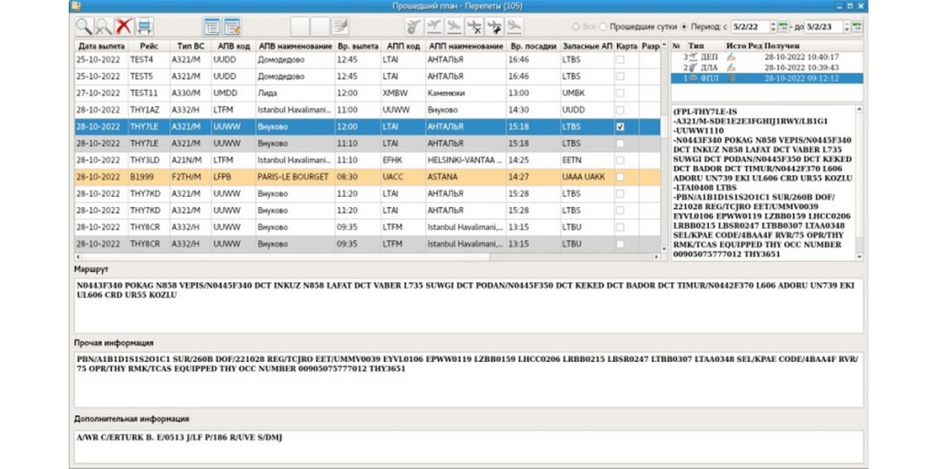Image resolution: width=938 pixels, height=469 pixels.
Task: Sort by 'Дата вылета' column header
Action: (x=99, y=46)
